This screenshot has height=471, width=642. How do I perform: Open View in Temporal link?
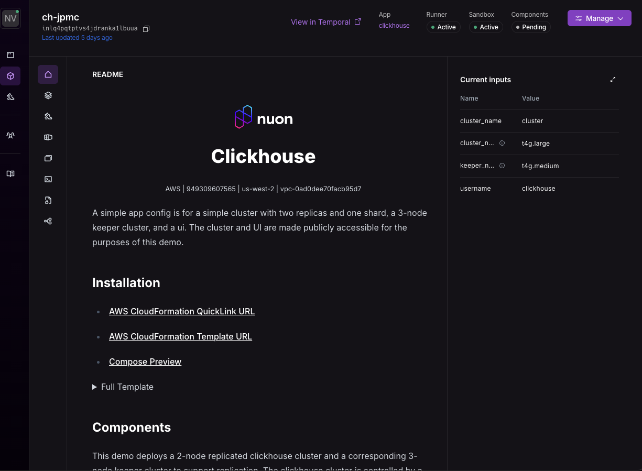pos(326,22)
